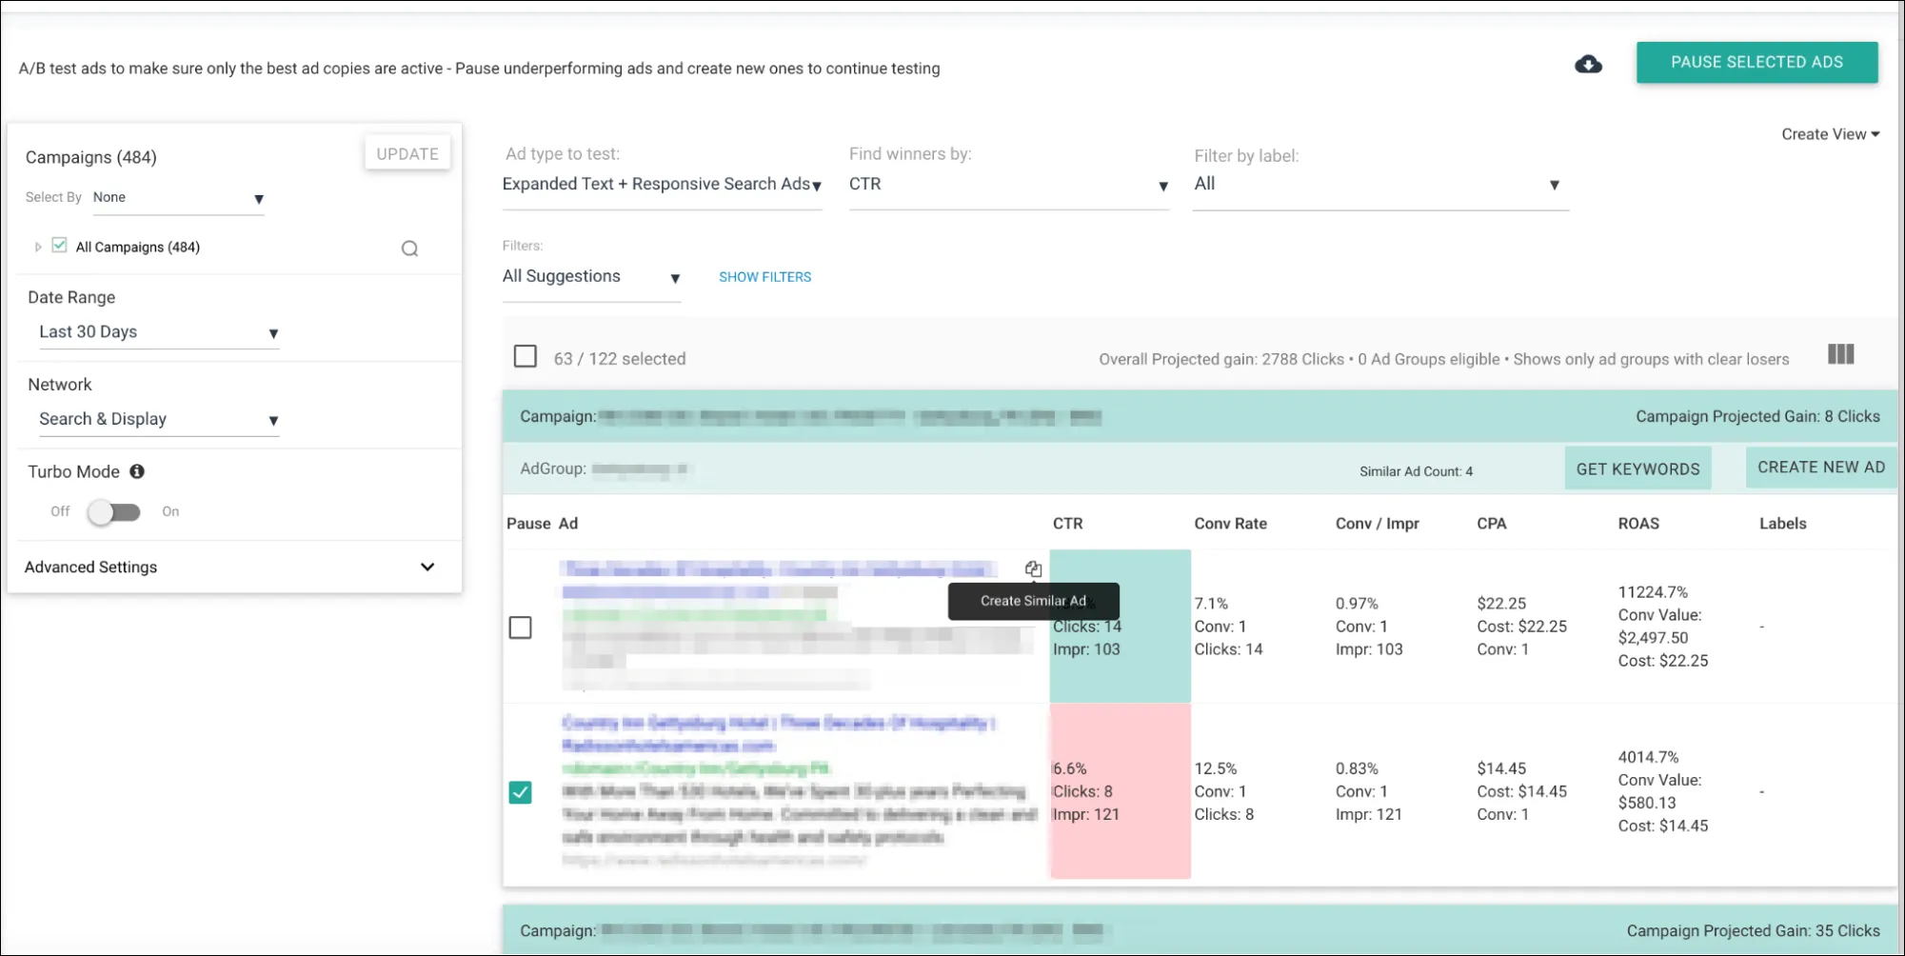The width and height of the screenshot is (1905, 956).
Task: Click the SHOW FILTERS link
Action: pyautogui.click(x=764, y=277)
